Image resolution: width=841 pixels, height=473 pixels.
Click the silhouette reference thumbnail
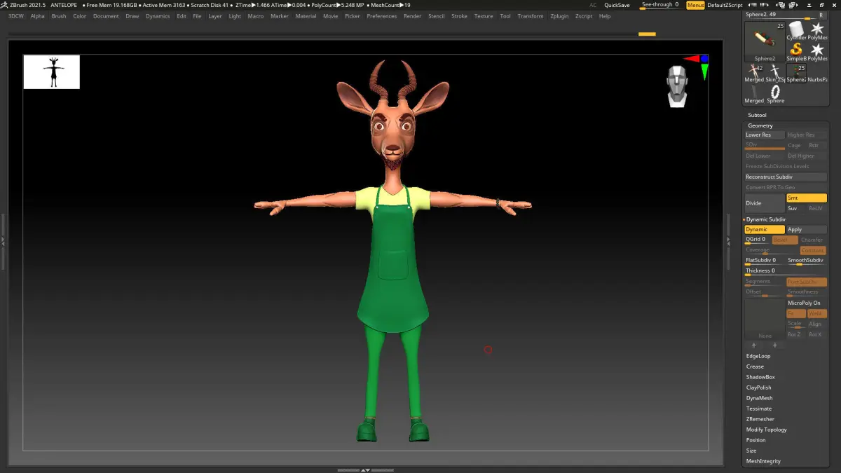[52, 72]
